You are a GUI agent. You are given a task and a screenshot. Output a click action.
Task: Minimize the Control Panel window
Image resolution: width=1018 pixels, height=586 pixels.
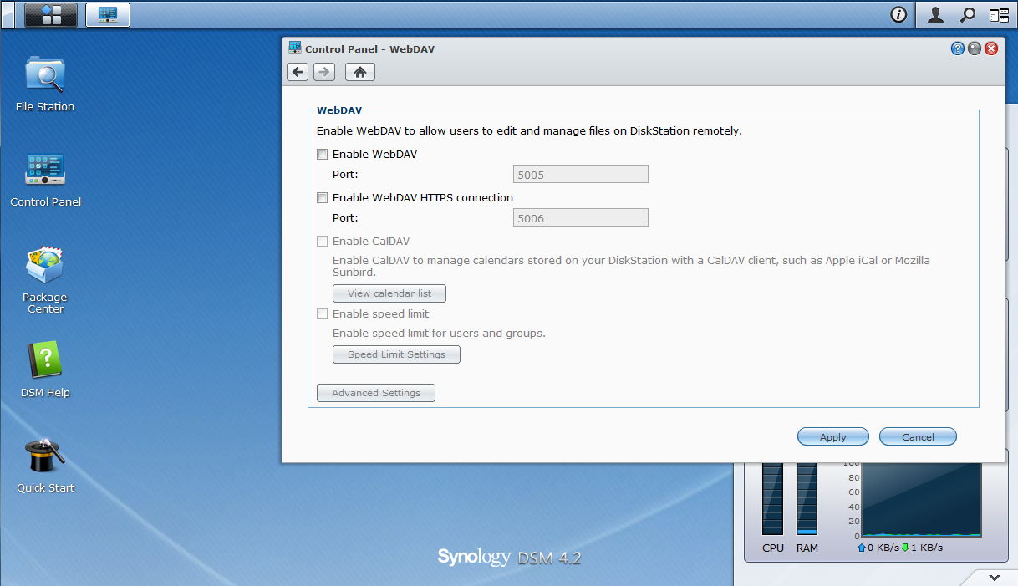tap(975, 48)
